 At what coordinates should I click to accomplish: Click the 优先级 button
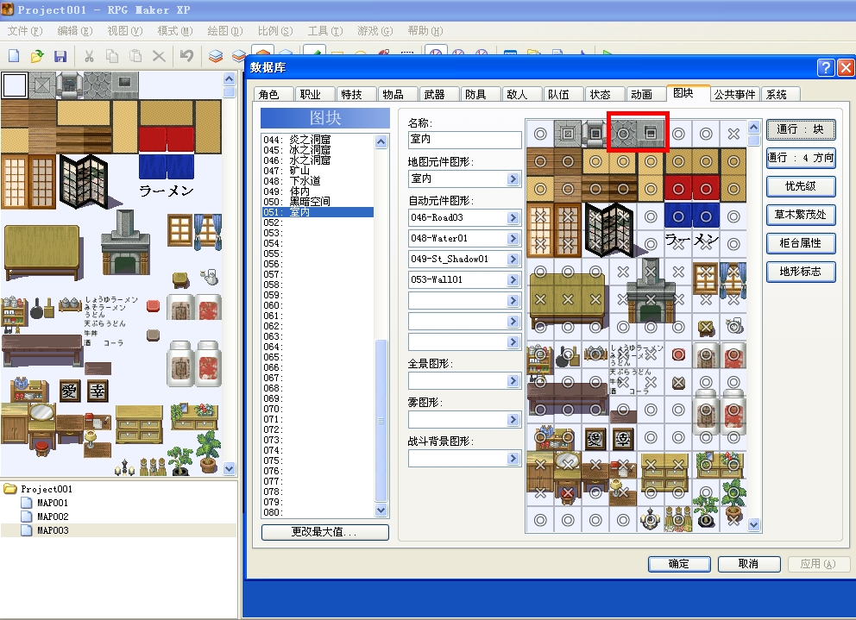pos(801,186)
